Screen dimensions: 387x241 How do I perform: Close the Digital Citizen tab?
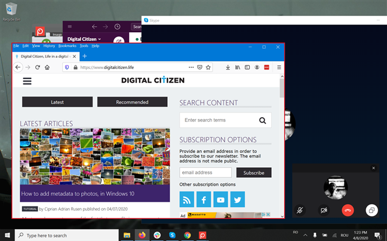(x=74, y=57)
